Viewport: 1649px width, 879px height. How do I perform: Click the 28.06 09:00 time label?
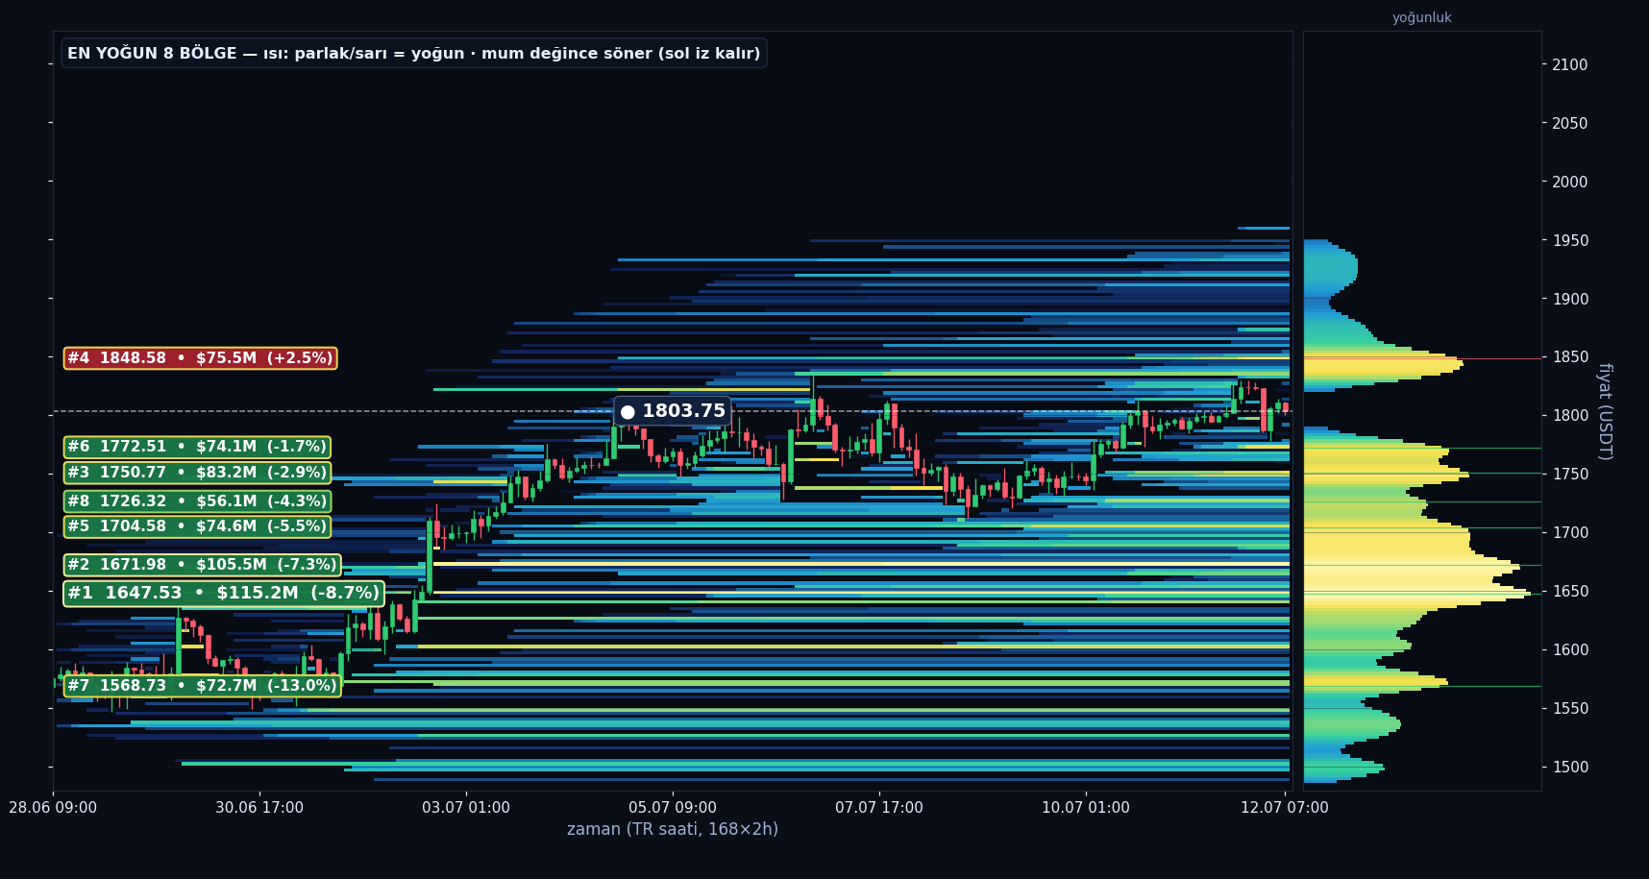[53, 808]
